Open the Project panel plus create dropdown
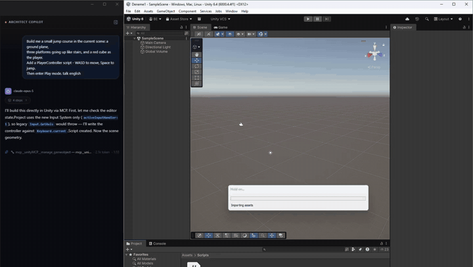Screen dimensions: 473x267 click(x=129, y=249)
